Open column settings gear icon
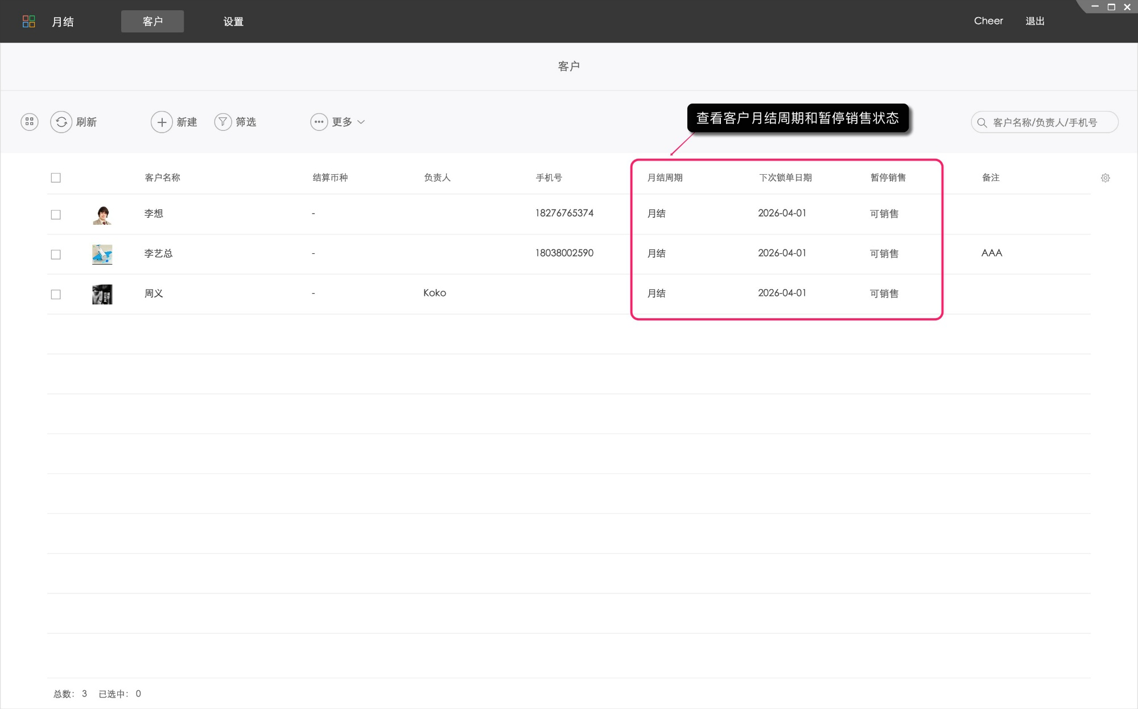 point(1105,178)
